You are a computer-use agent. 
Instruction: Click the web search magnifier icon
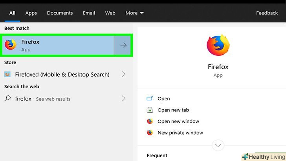(7, 99)
